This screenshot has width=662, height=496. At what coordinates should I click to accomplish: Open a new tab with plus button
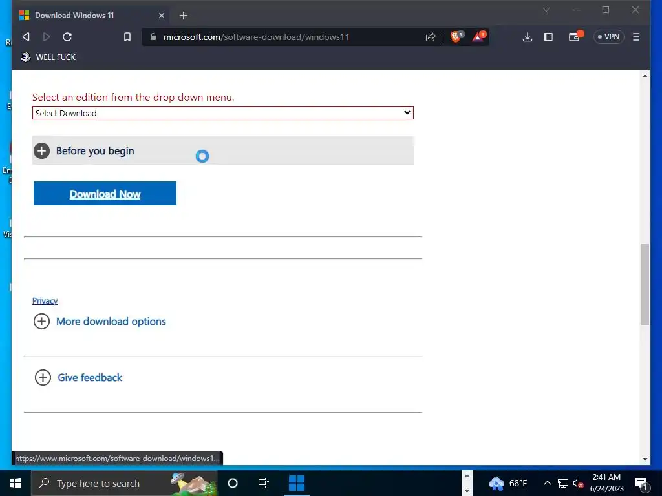[x=183, y=15]
